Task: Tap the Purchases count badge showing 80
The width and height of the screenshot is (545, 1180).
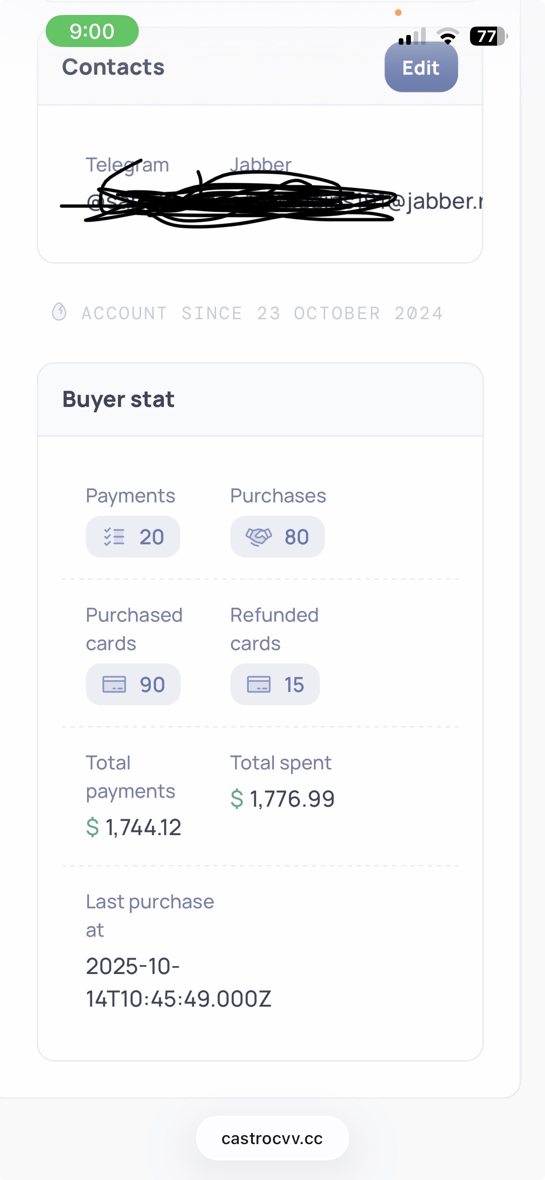Action: click(x=278, y=537)
